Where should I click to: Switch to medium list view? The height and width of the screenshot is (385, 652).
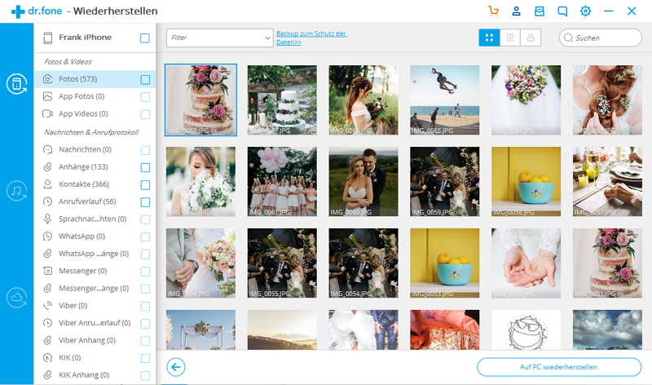coord(510,38)
